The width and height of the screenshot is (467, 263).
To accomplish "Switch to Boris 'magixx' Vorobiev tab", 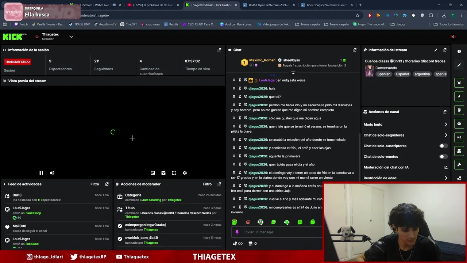I will point(327,5).
